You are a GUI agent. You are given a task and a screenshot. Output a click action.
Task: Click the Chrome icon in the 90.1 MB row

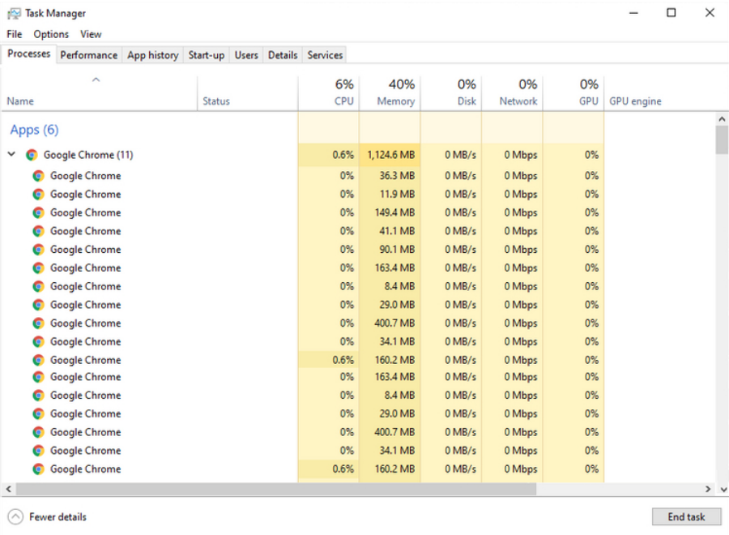point(38,250)
